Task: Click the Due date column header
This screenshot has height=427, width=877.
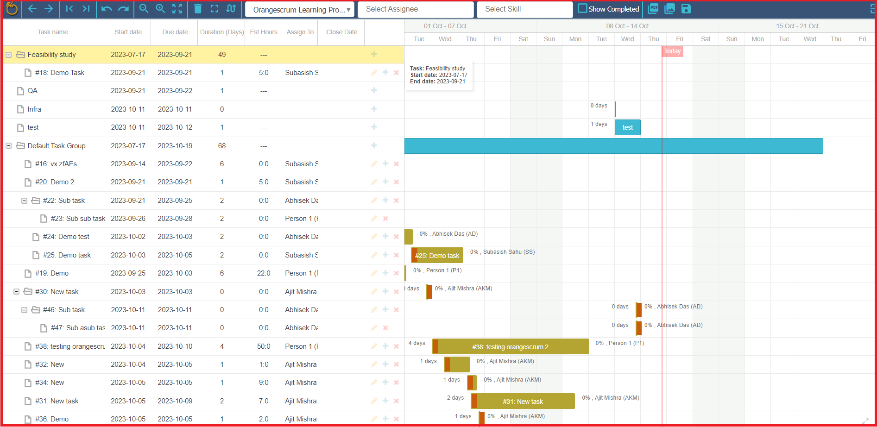Action: coord(175,32)
